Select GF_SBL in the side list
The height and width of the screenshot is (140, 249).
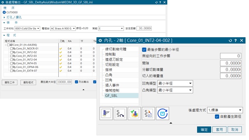pyautogui.click(x=111, y=96)
